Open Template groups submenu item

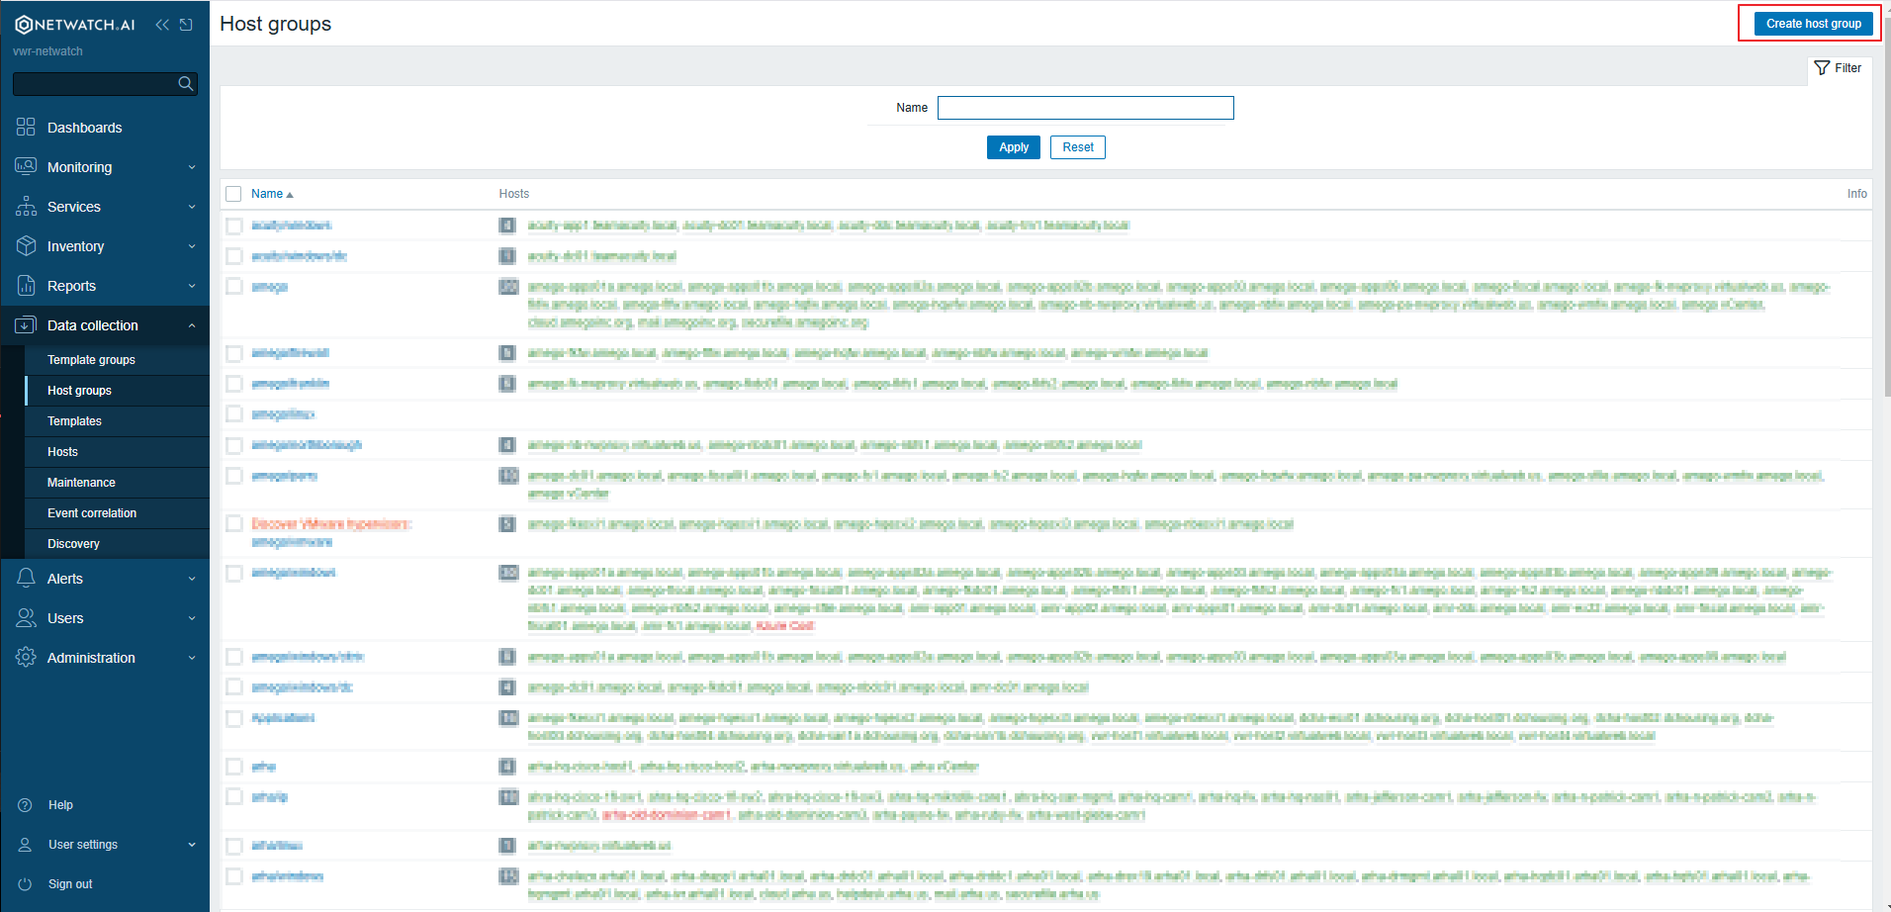(x=91, y=360)
